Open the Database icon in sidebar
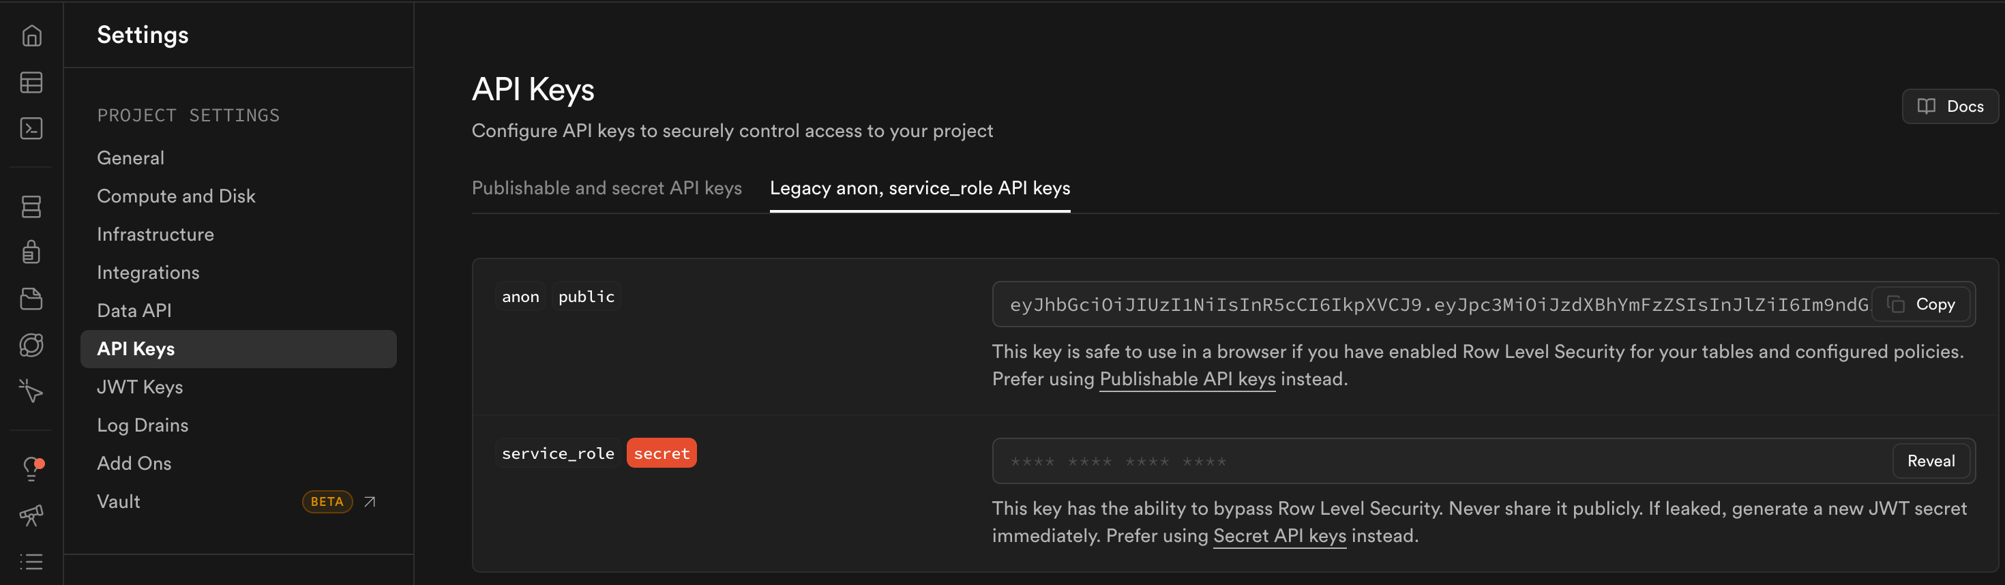 [x=31, y=206]
